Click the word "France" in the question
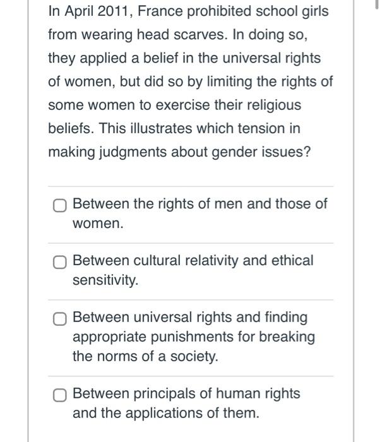Screen dimensions: 382x442 [160, 11]
